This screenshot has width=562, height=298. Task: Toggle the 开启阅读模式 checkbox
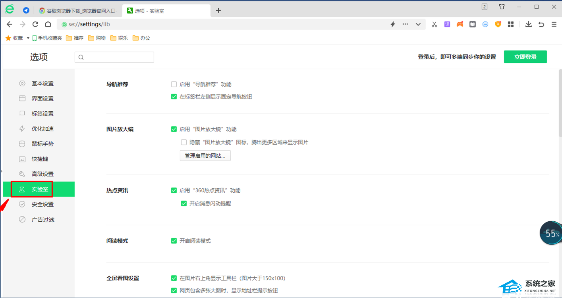174,241
